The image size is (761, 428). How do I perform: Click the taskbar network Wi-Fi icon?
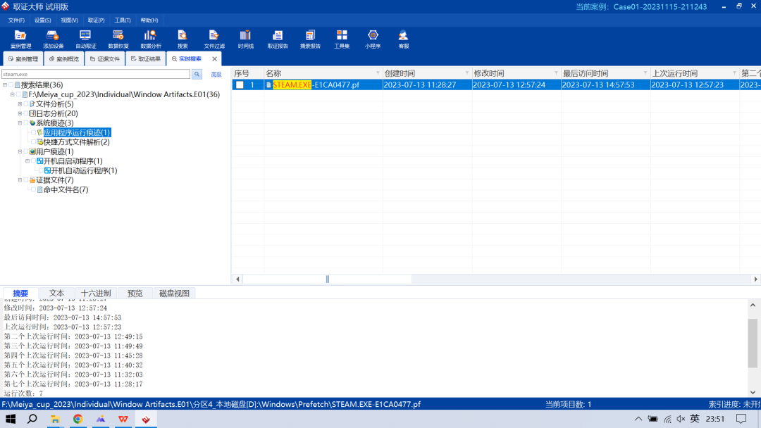(668, 420)
